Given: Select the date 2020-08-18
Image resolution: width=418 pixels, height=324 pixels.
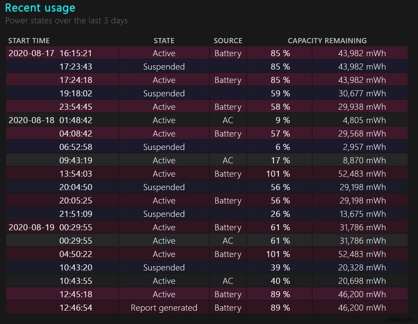Looking at the screenshot, I should click(x=31, y=120).
